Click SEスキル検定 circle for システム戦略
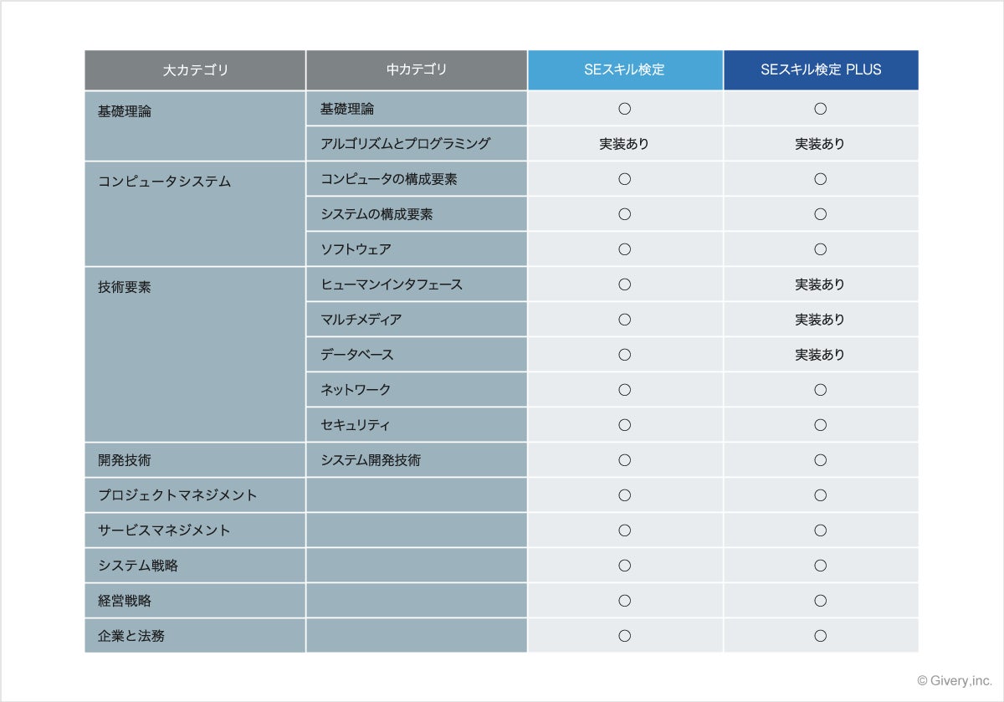Screen dimensions: 1004x702 tap(624, 566)
